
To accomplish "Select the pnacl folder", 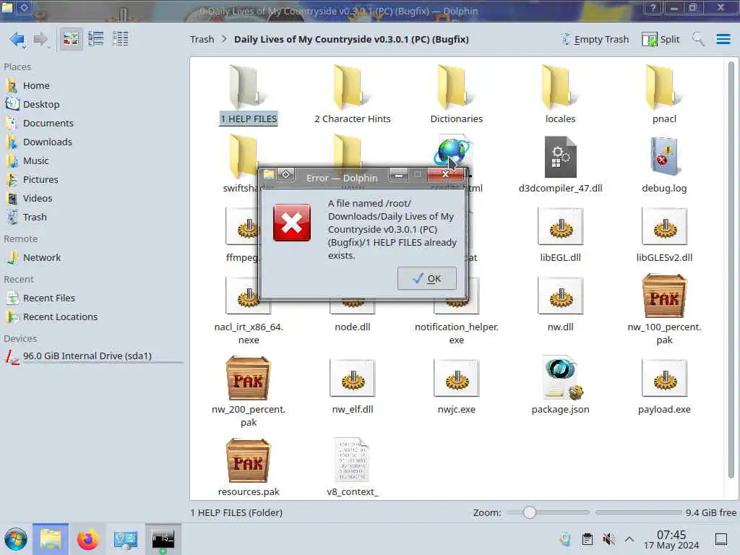I will [664, 95].
